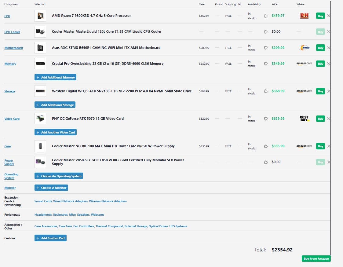Open Headphones peripherals link
343x267 pixels.
43,215
